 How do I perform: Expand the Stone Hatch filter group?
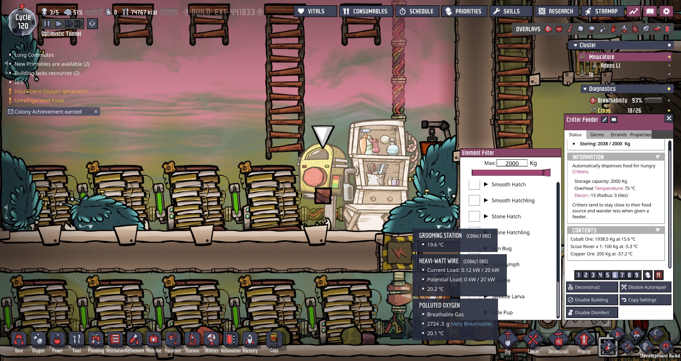pos(486,216)
